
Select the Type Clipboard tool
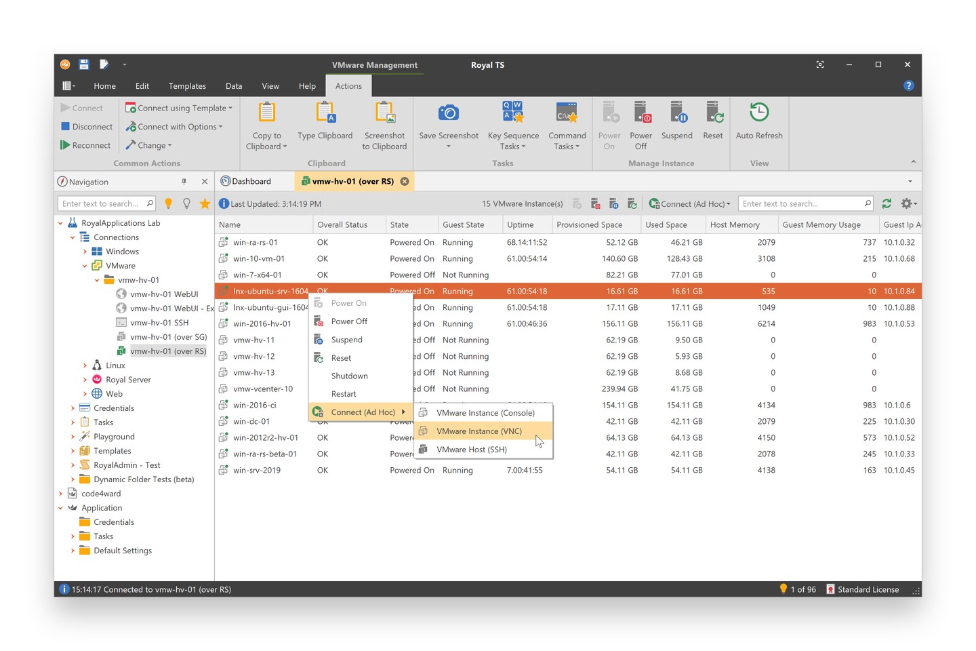click(x=325, y=122)
